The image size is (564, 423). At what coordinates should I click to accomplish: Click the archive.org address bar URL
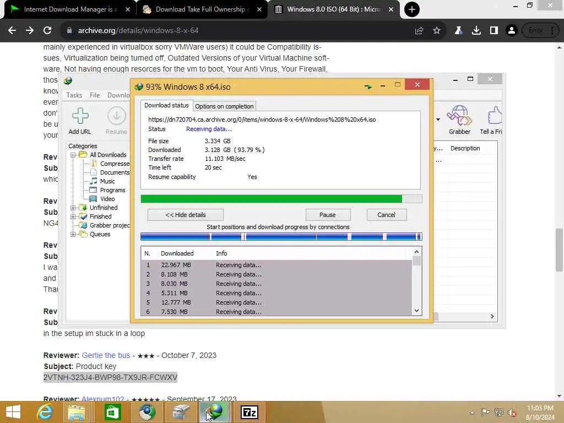pyautogui.click(x=138, y=31)
